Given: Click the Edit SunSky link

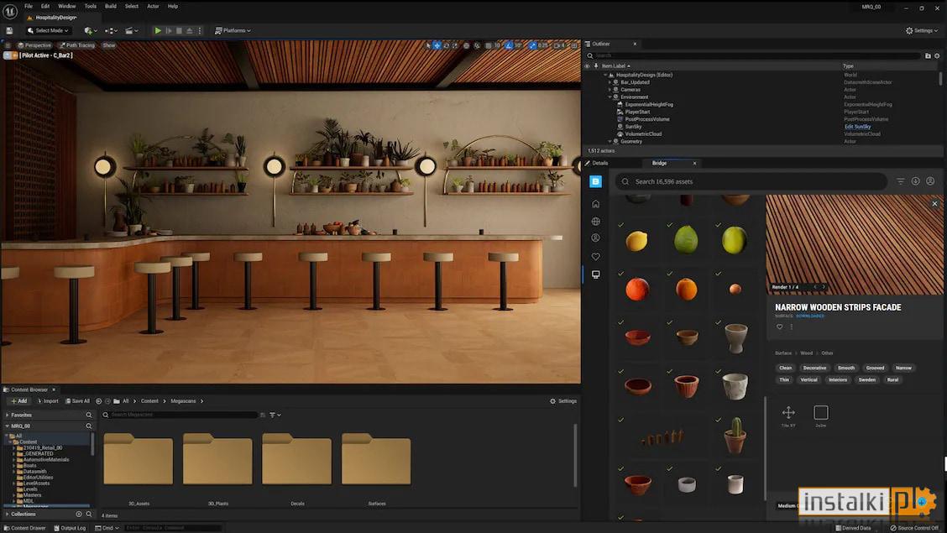Looking at the screenshot, I should 857,127.
